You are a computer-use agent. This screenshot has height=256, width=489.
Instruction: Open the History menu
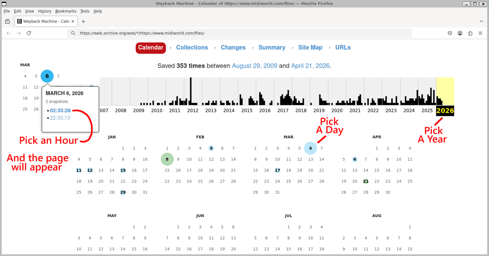pos(45,11)
